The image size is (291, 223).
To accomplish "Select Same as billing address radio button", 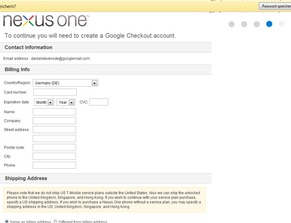I will pos(7,221).
